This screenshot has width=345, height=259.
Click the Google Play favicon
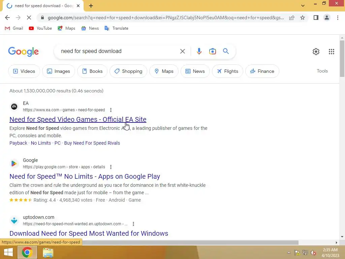click(14, 164)
